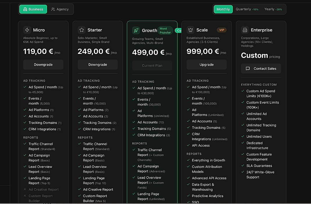Downgrade to the Starter plan
The height and width of the screenshot is (204, 311).
pyautogui.click(x=98, y=65)
